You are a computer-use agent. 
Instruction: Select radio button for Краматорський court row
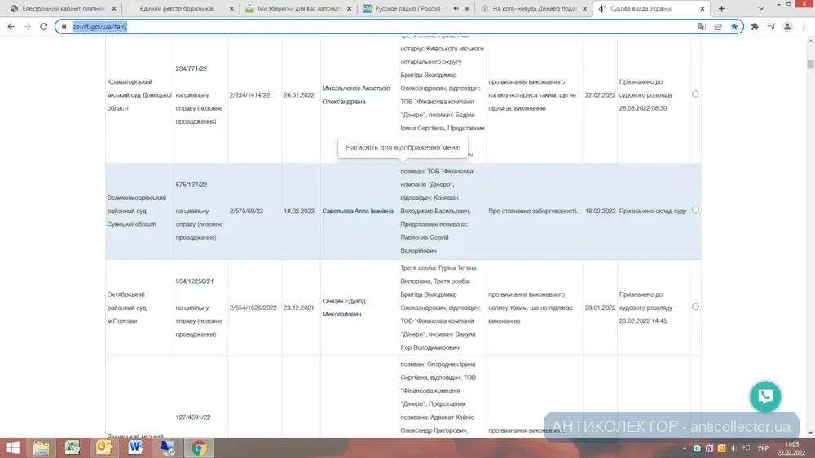click(695, 94)
